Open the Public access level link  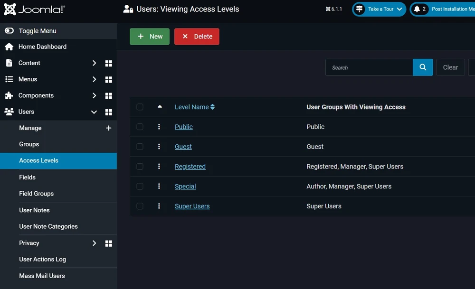183,127
